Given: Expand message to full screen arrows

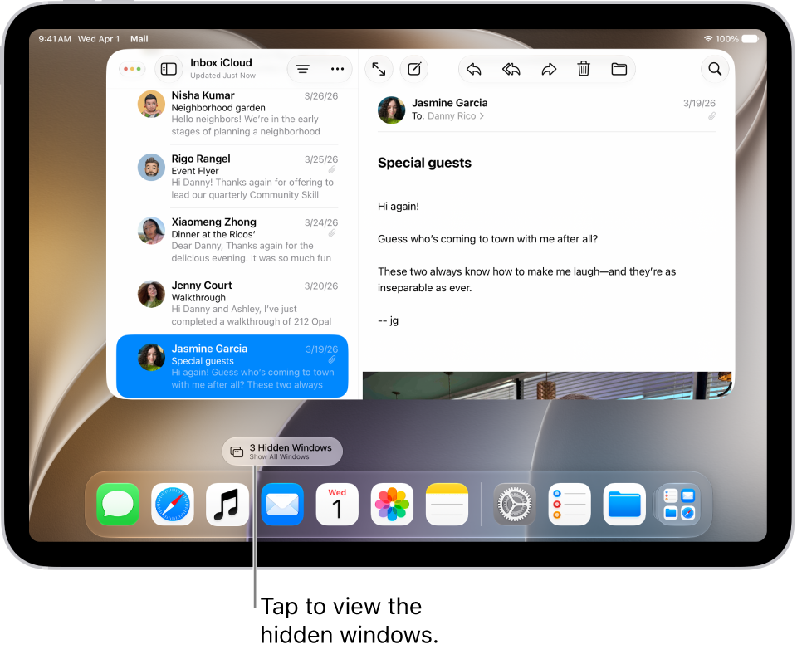Looking at the screenshot, I should (379, 69).
